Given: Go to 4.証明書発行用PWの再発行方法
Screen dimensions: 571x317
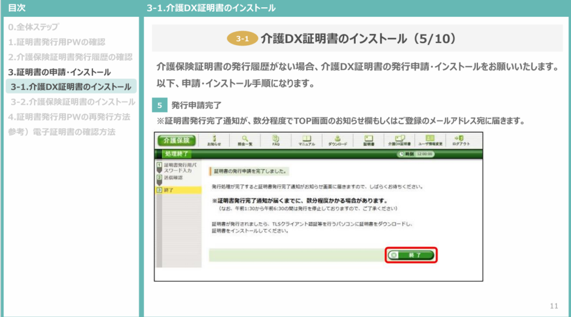Looking at the screenshot, I should pyautogui.click(x=69, y=117).
